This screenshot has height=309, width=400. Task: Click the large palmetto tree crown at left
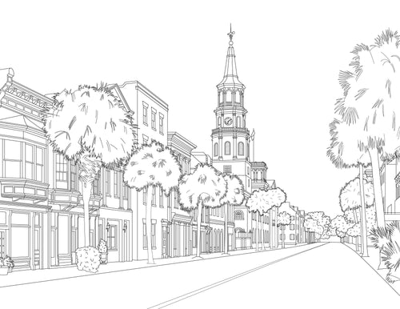pyautogui.click(x=90, y=122)
